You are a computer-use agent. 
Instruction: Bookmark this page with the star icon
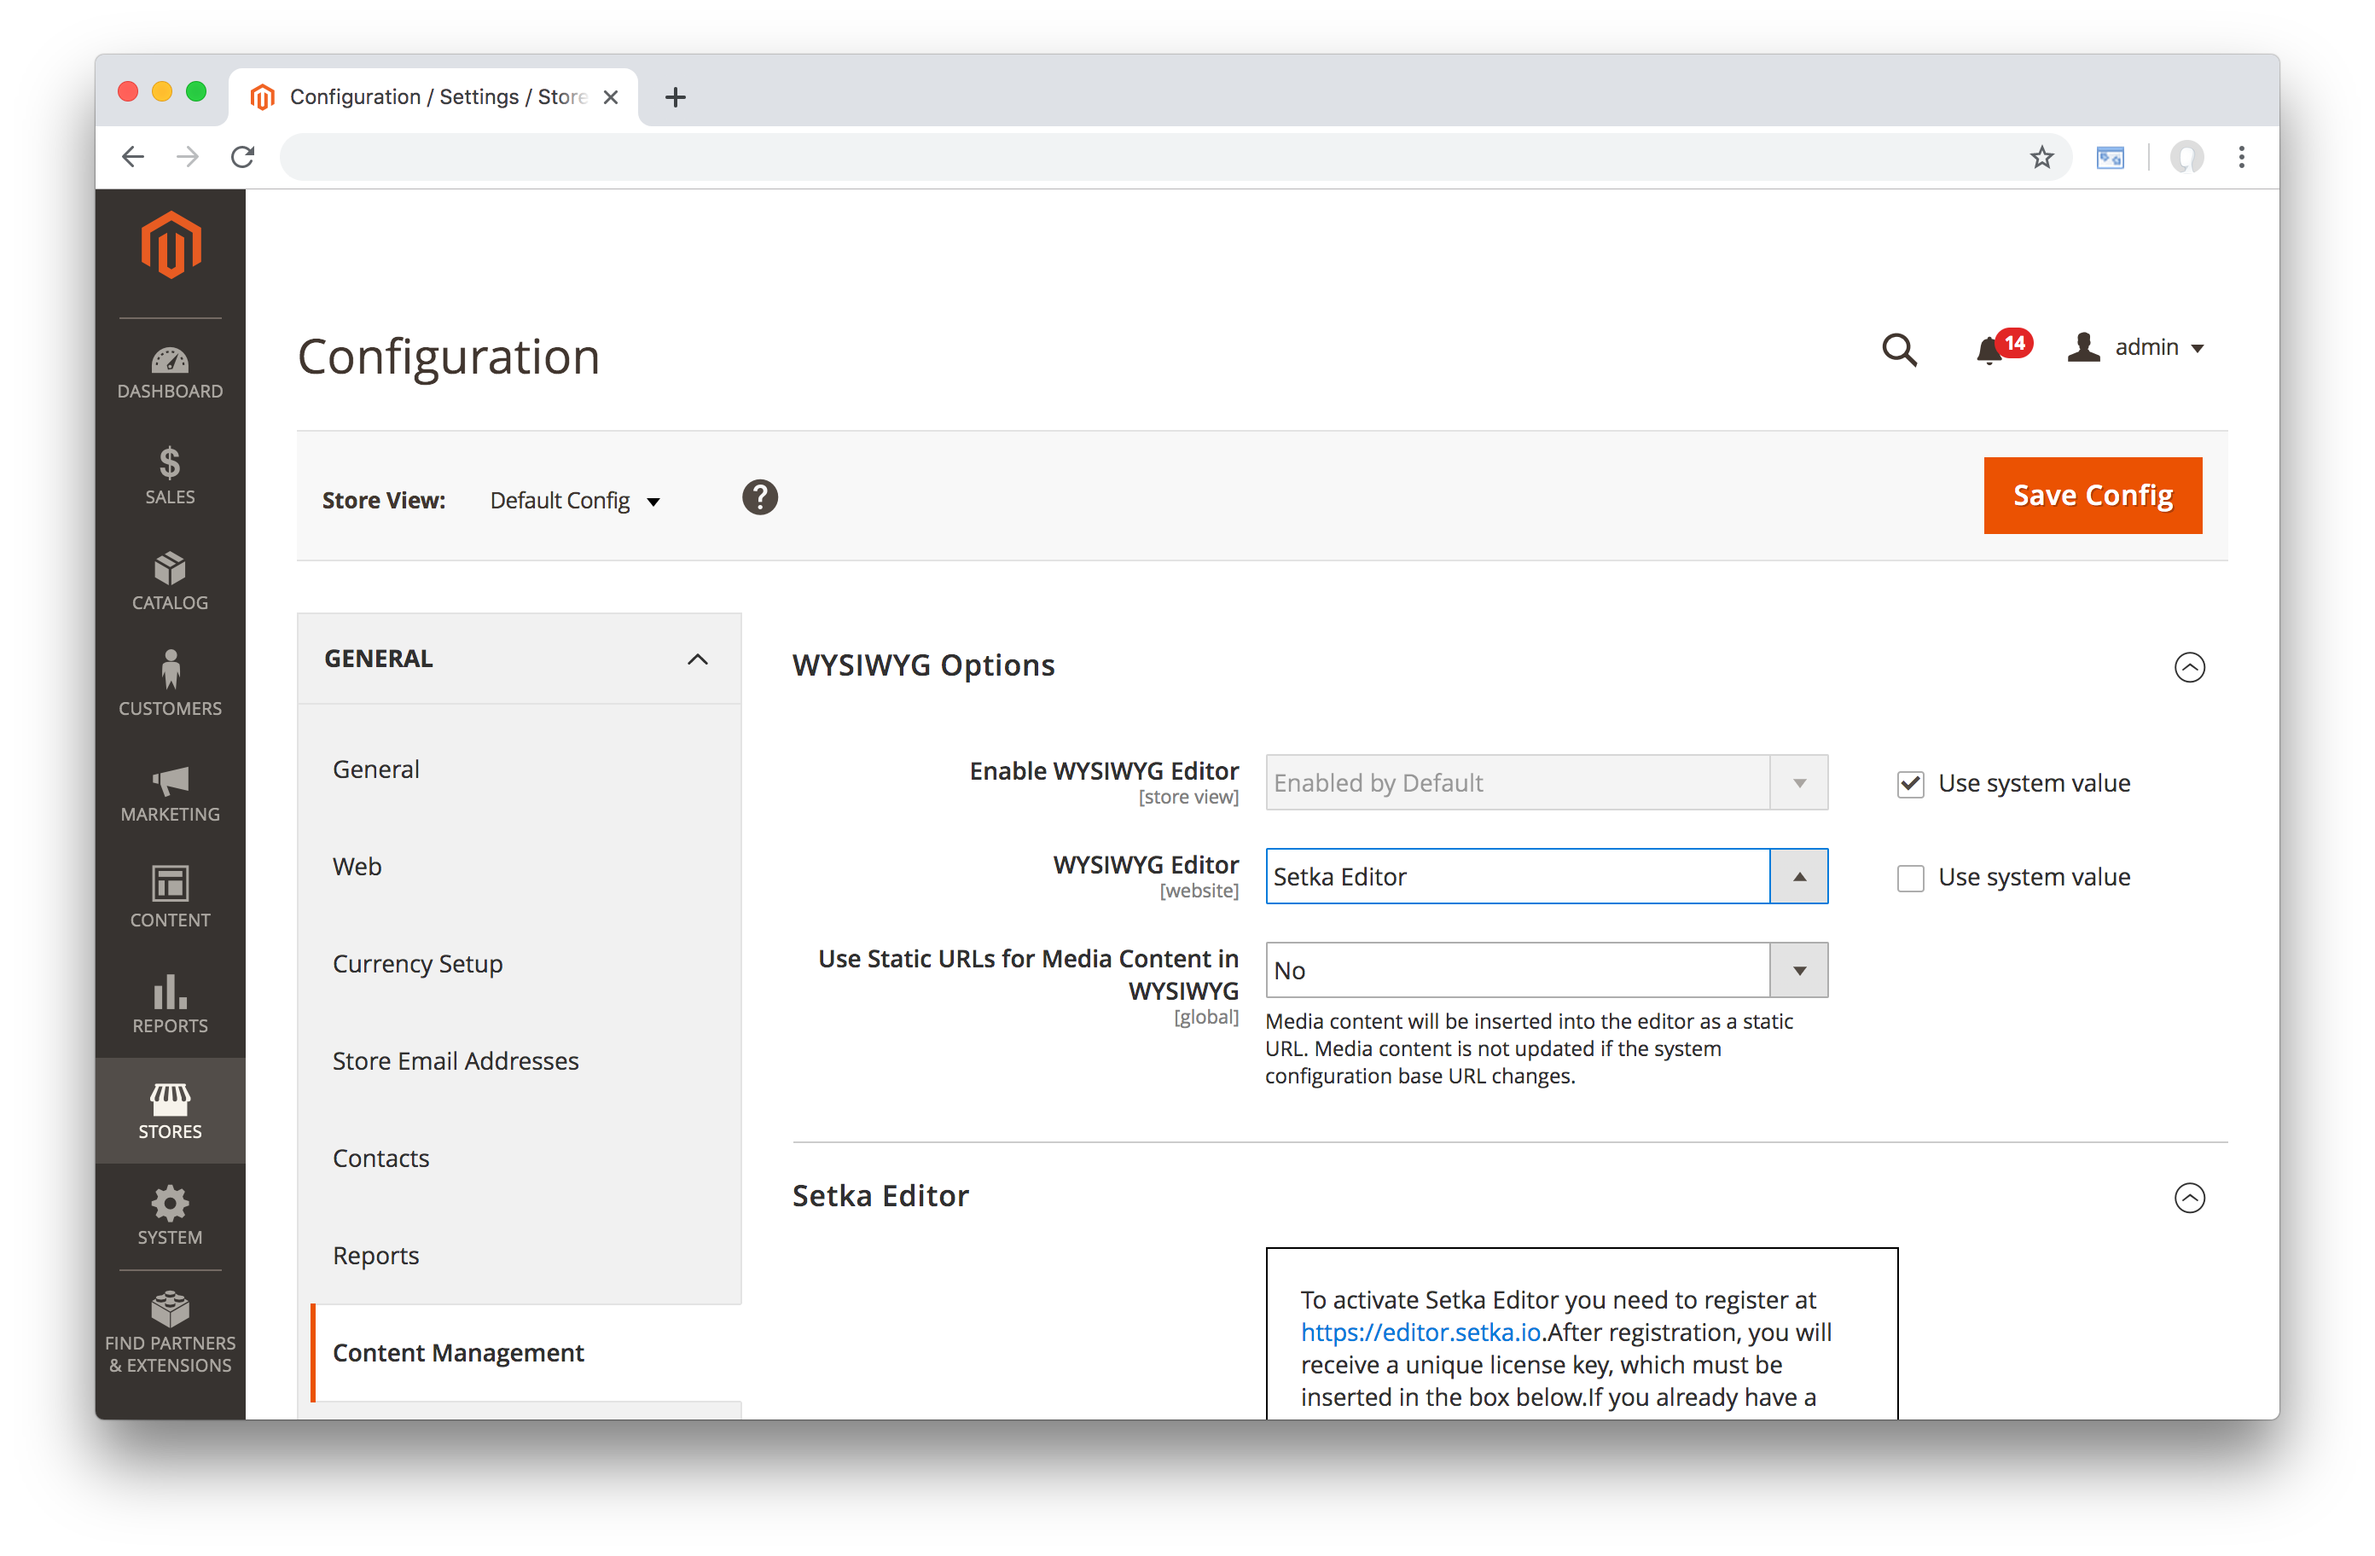(x=2041, y=157)
